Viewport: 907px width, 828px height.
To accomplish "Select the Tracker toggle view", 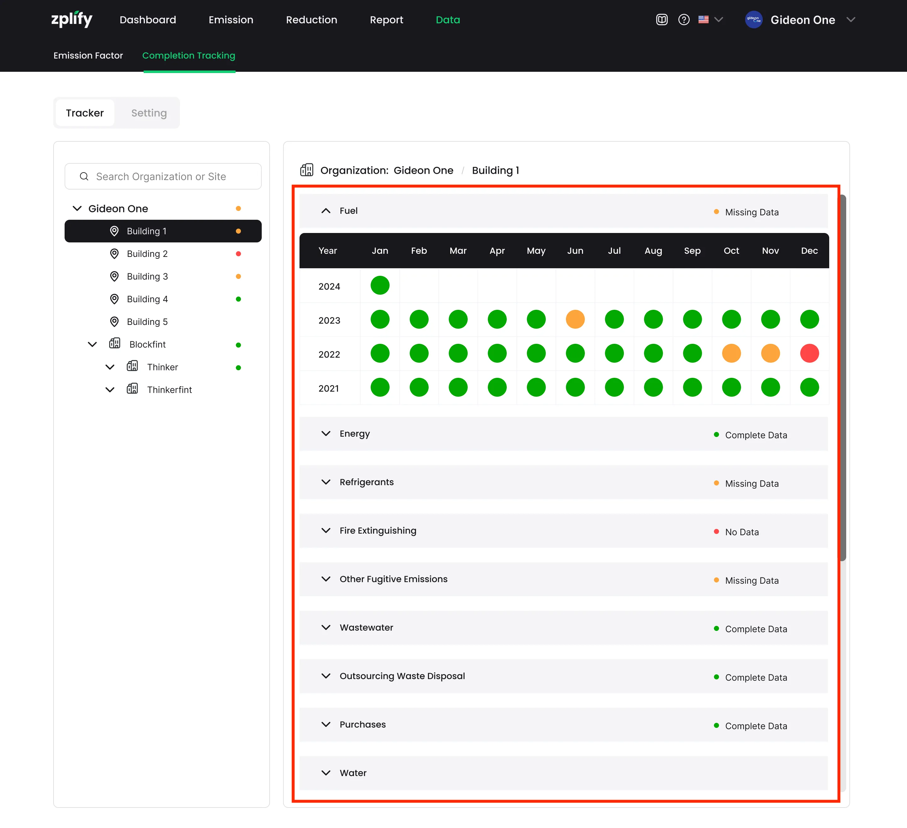I will point(85,113).
